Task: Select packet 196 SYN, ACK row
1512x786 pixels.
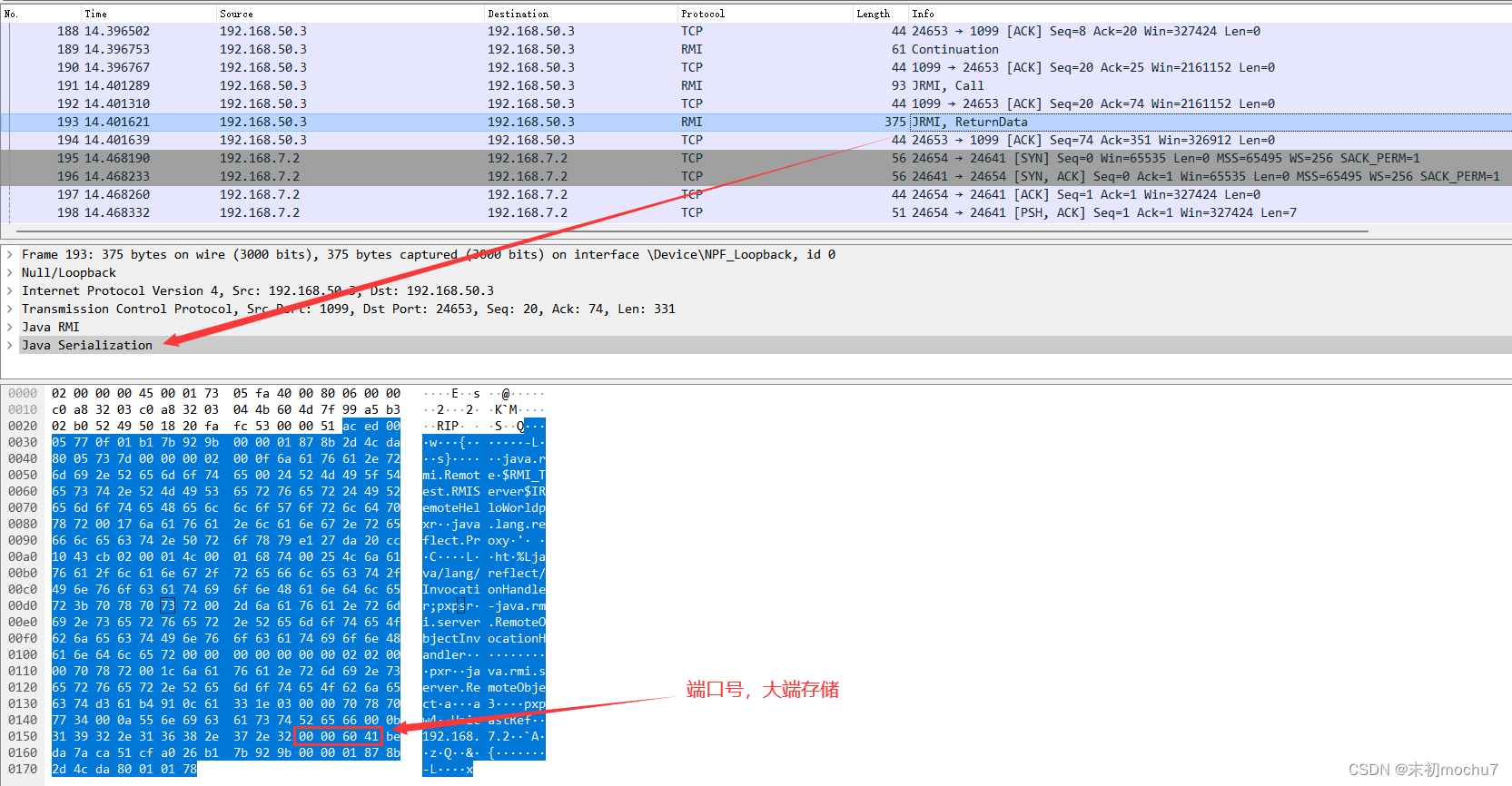Action: [756, 177]
